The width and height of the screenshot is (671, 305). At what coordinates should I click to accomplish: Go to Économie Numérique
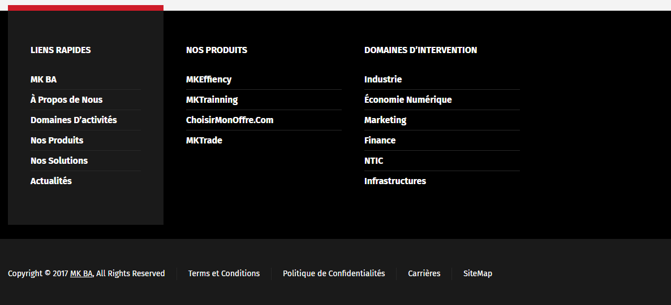[x=408, y=100]
